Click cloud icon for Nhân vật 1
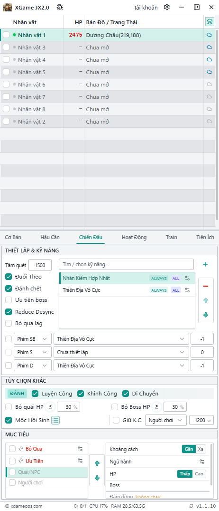Screen dimensions: 219x511 (210, 35)
